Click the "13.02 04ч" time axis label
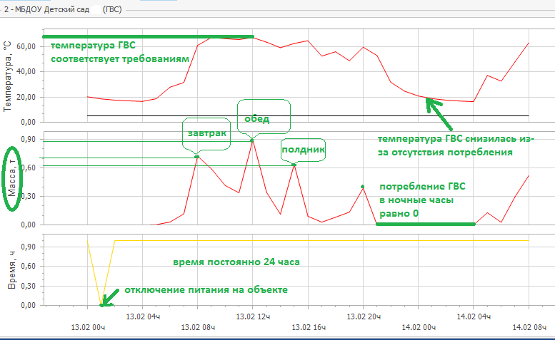This screenshot has width=555, height=340. [x=143, y=316]
